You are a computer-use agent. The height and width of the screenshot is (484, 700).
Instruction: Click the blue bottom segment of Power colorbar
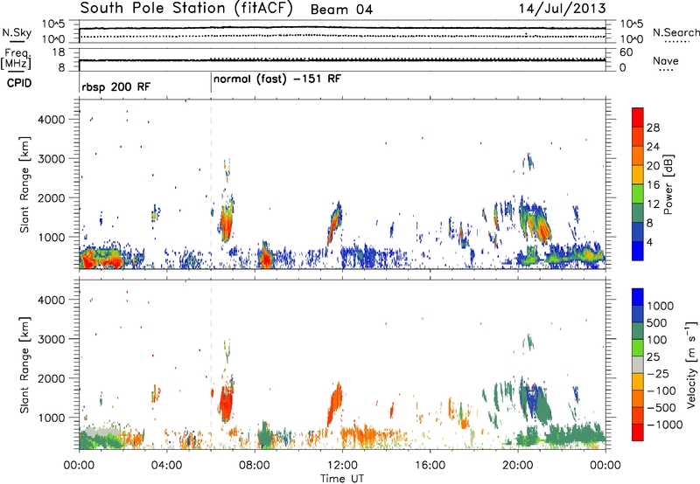[x=638, y=251]
